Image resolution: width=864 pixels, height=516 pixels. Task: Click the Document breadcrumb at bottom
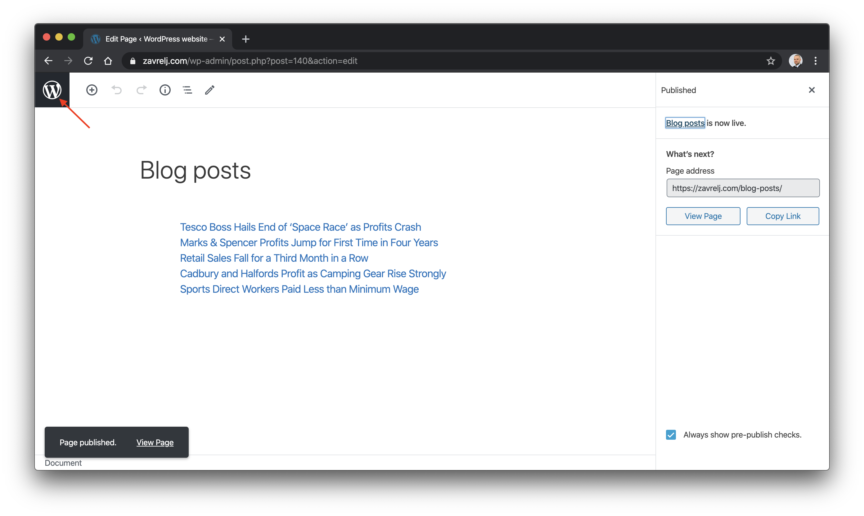[x=63, y=463]
